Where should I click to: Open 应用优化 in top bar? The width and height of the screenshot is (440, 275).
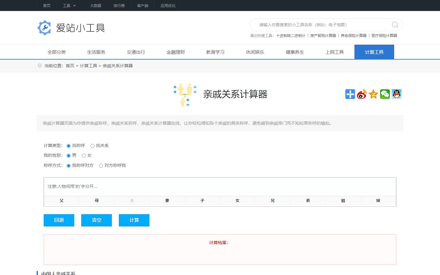[168, 5]
